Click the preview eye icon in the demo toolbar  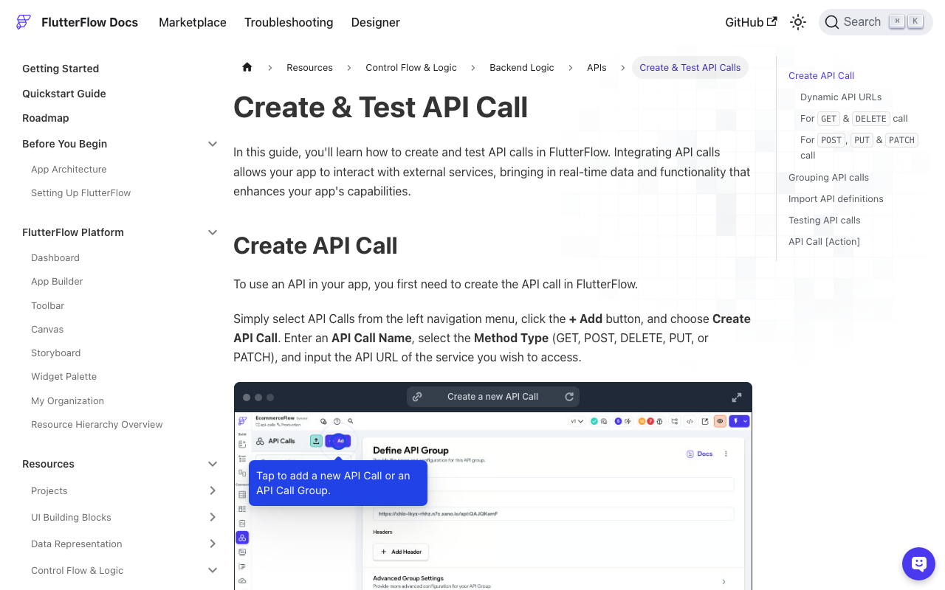click(x=720, y=421)
